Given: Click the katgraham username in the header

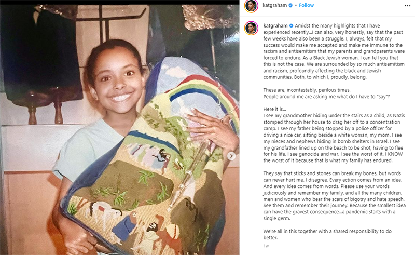Looking at the screenshot, I should coord(274,5).
